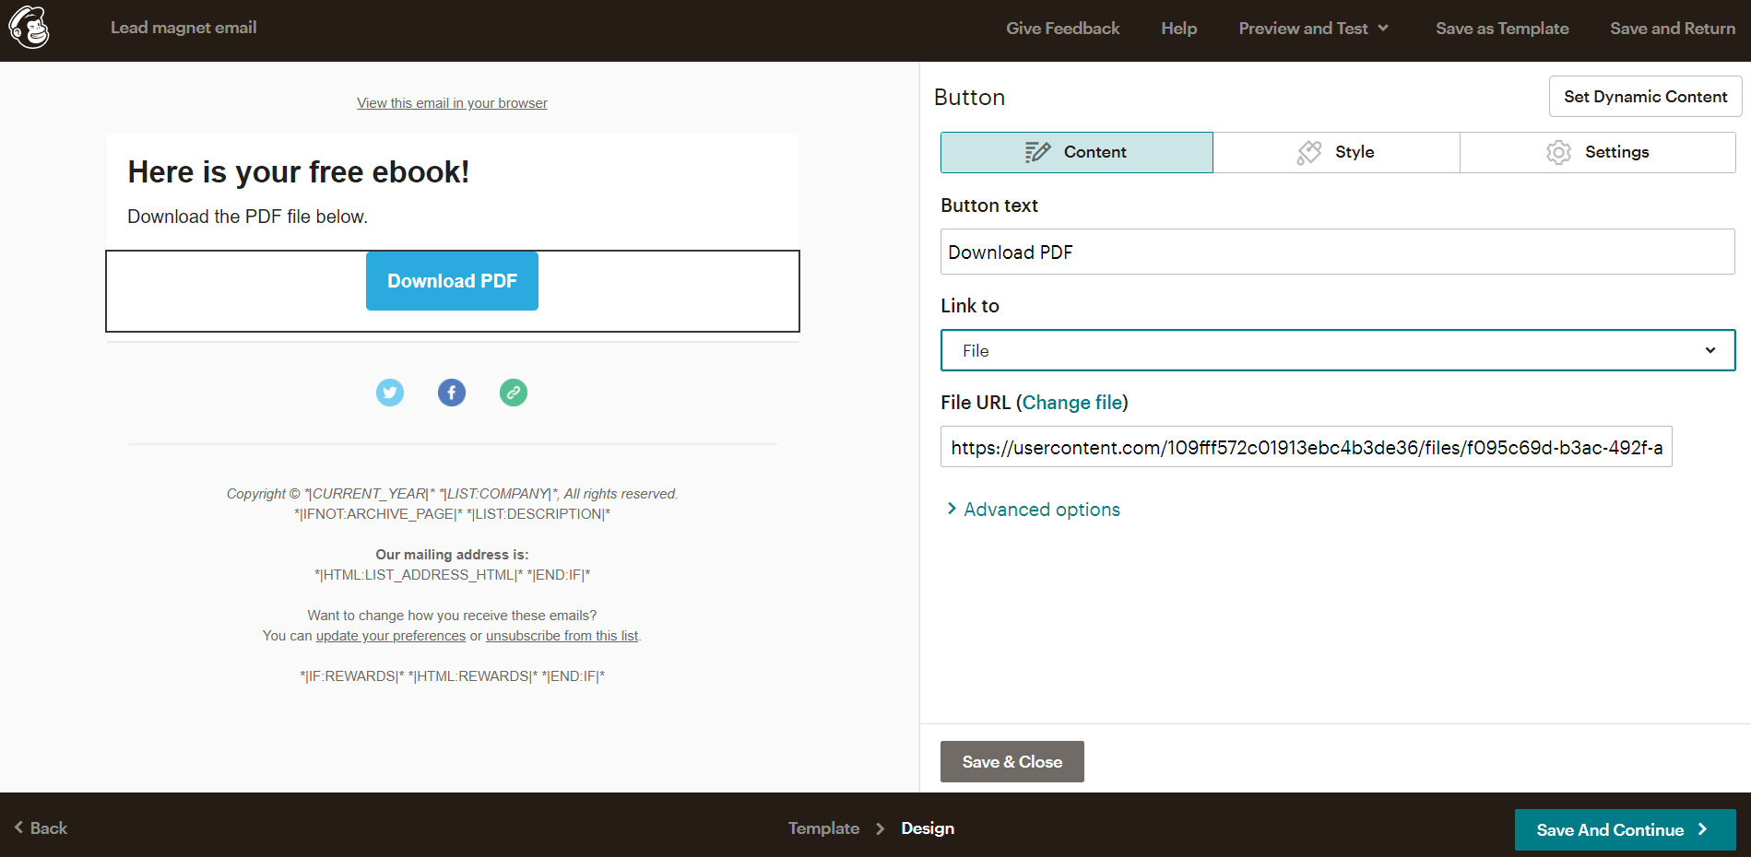Open the Help menu
This screenshot has height=857, width=1751.
tap(1178, 29)
